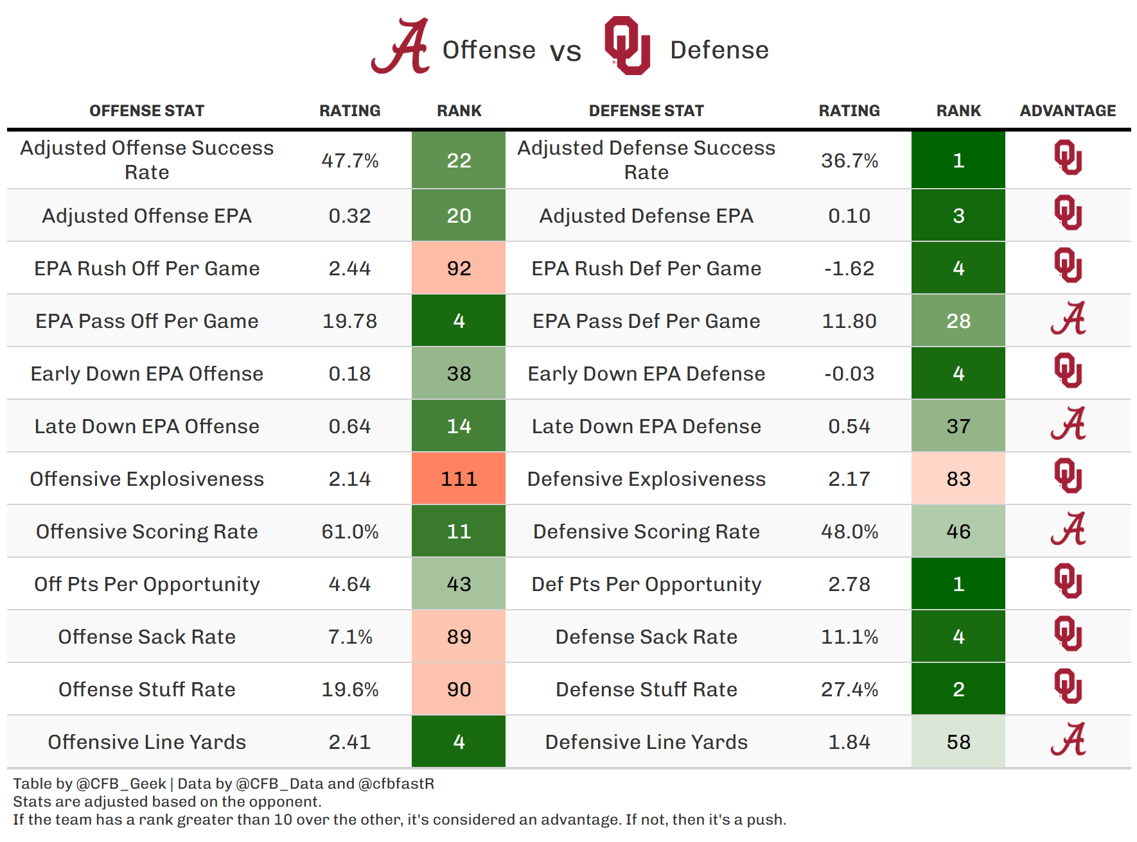Click the Alabama logo in the title
The image size is (1137, 842).
[x=401, y=46]
